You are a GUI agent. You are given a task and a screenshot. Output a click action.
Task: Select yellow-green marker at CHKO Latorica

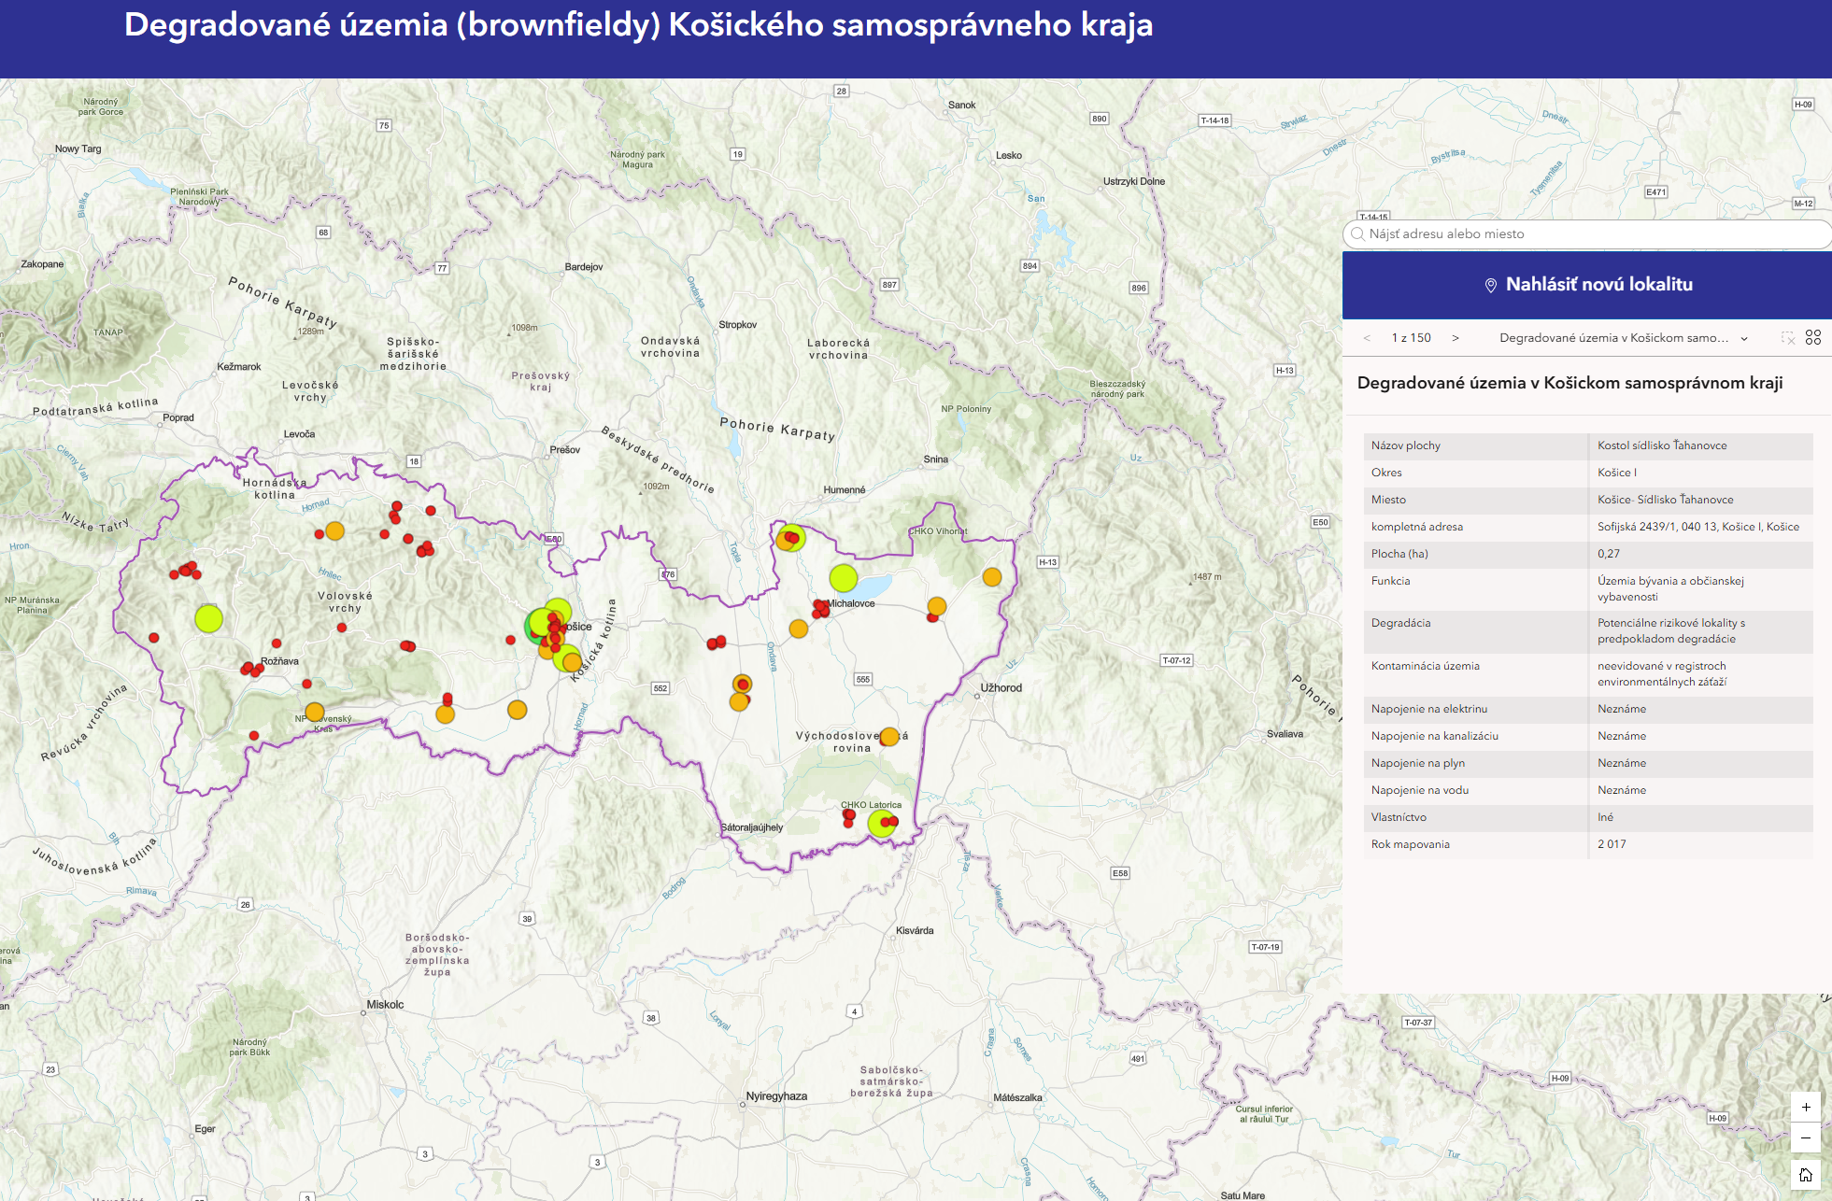(880, 824)
